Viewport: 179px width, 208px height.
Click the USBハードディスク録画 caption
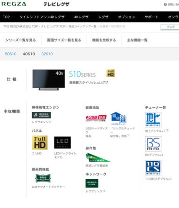(x=96, y=132)
